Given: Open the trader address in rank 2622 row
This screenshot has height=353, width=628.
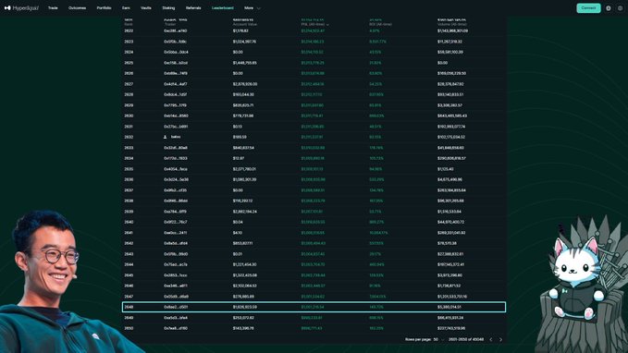Looking at the screenshot, I should click(176, 30).
